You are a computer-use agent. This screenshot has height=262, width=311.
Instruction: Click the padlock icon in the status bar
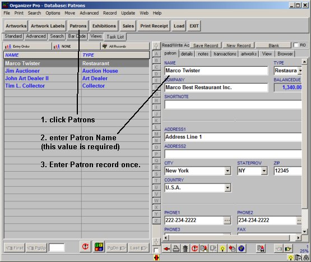307,258
